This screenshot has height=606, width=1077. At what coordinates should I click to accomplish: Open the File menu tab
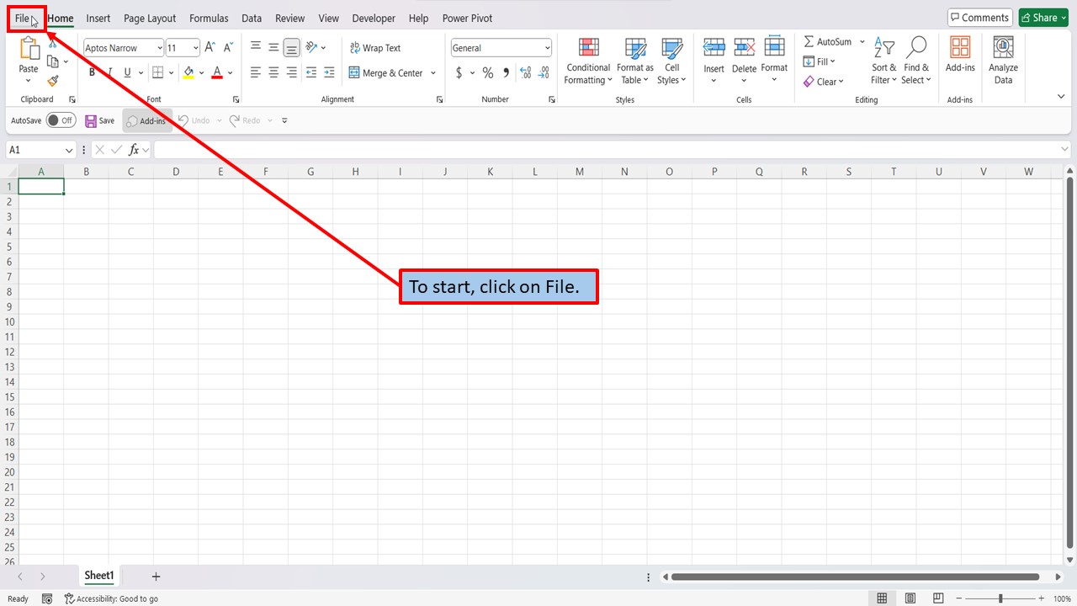click(22, 19)
